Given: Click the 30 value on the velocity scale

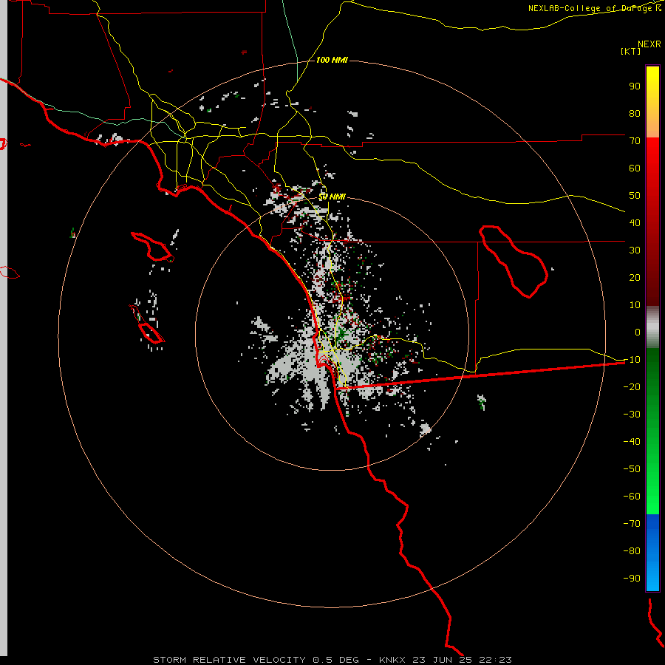Looking at the screenshot, I should click(x=635, y=250).
